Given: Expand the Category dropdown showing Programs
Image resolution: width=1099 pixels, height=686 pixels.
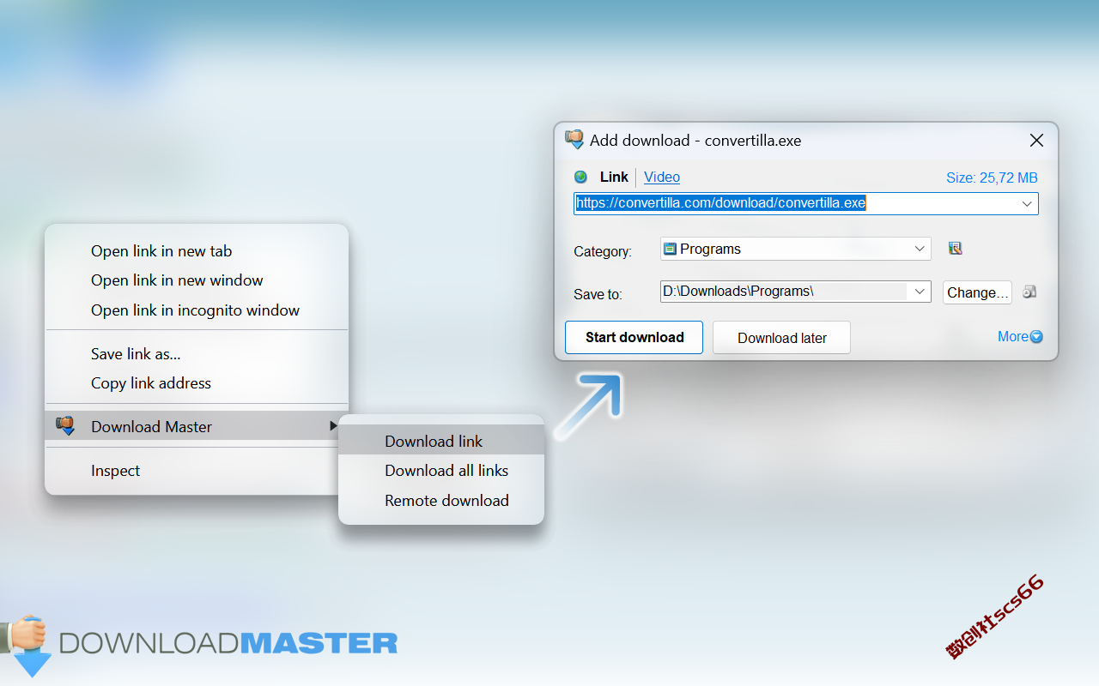Looking at the screenshot, I should (x=920, y=249).
